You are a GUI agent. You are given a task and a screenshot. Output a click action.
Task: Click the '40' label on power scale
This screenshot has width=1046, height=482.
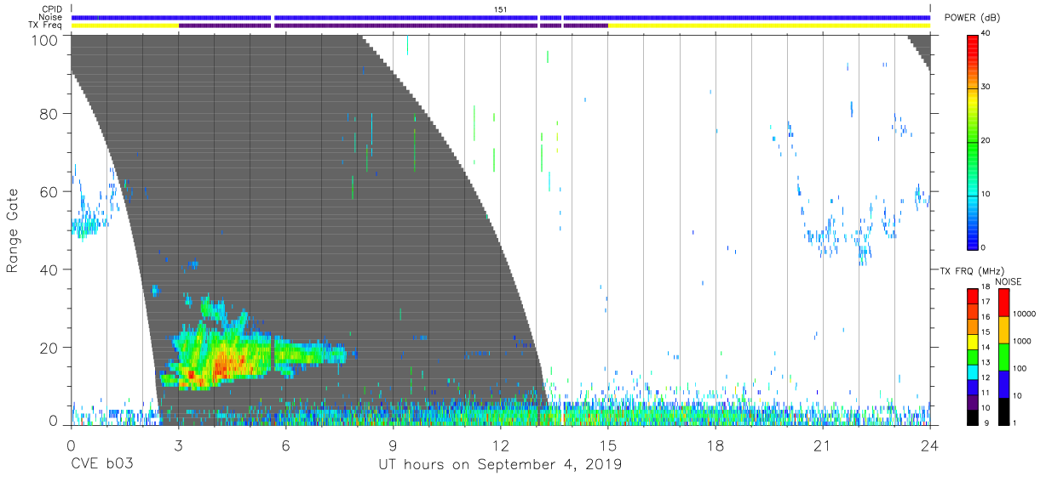click(x=987, y=33)
